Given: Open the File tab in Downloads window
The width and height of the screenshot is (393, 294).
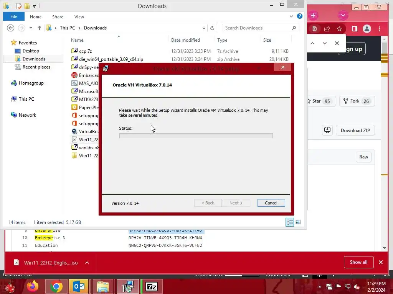Looking at the screenshot, I should tap(14, 16).
